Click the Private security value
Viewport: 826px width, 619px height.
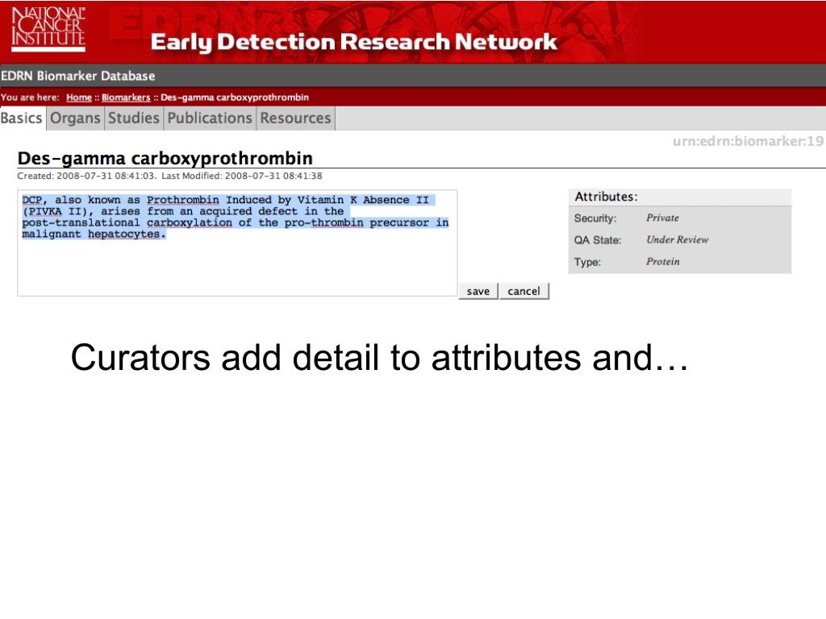pyautogui.click(x=663, y=218)
